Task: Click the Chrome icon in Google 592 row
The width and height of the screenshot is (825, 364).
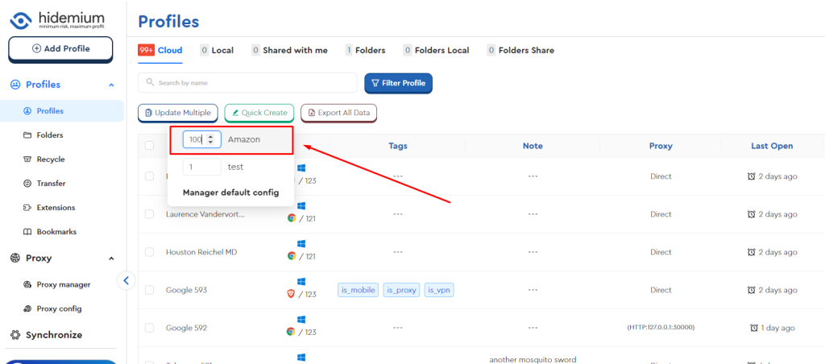Action: click(x=292, y=332)
